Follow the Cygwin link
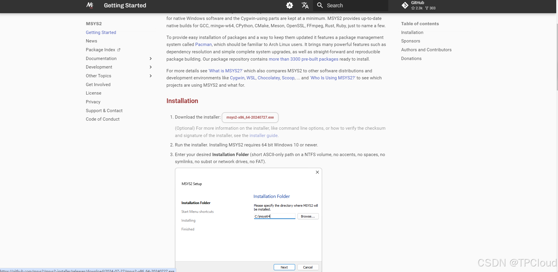This screenshot has width=558, height=272. click(237, 78)
